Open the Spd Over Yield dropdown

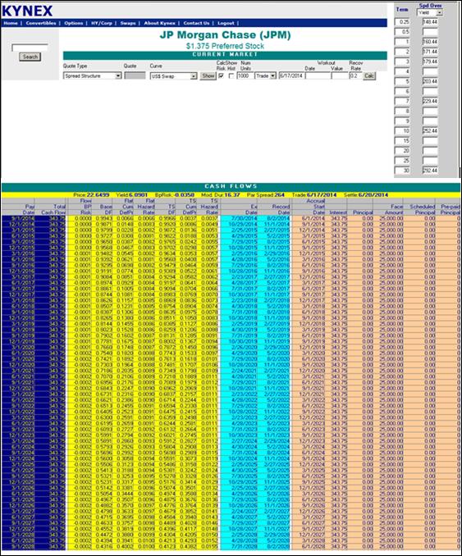pos(430,13)
